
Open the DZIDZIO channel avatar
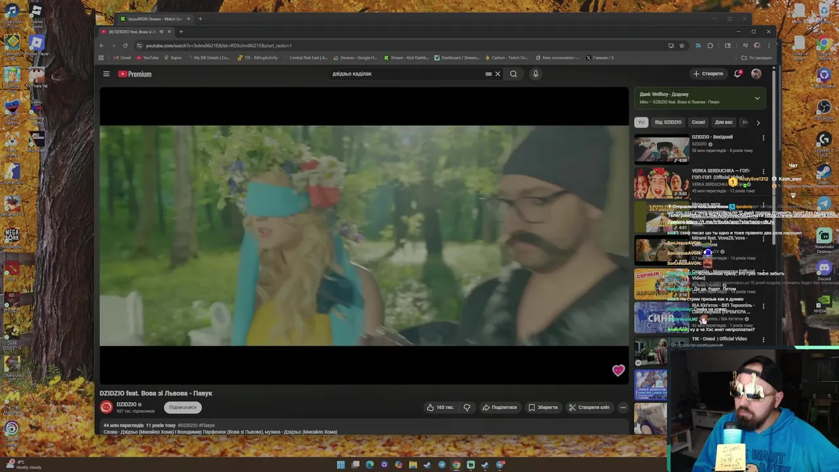106,407
